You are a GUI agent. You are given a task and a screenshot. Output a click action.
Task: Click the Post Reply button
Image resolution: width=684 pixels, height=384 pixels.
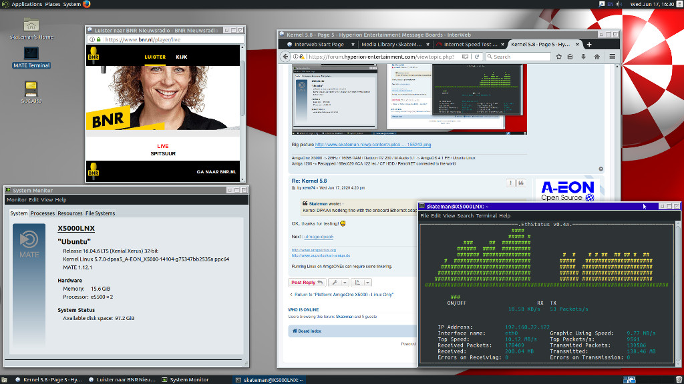click(307, 283)
